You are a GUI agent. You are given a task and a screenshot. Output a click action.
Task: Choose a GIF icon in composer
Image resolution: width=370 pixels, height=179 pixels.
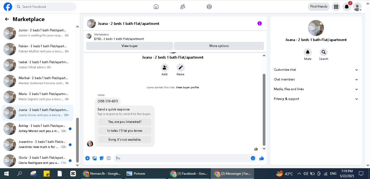[x=109, y=158]
